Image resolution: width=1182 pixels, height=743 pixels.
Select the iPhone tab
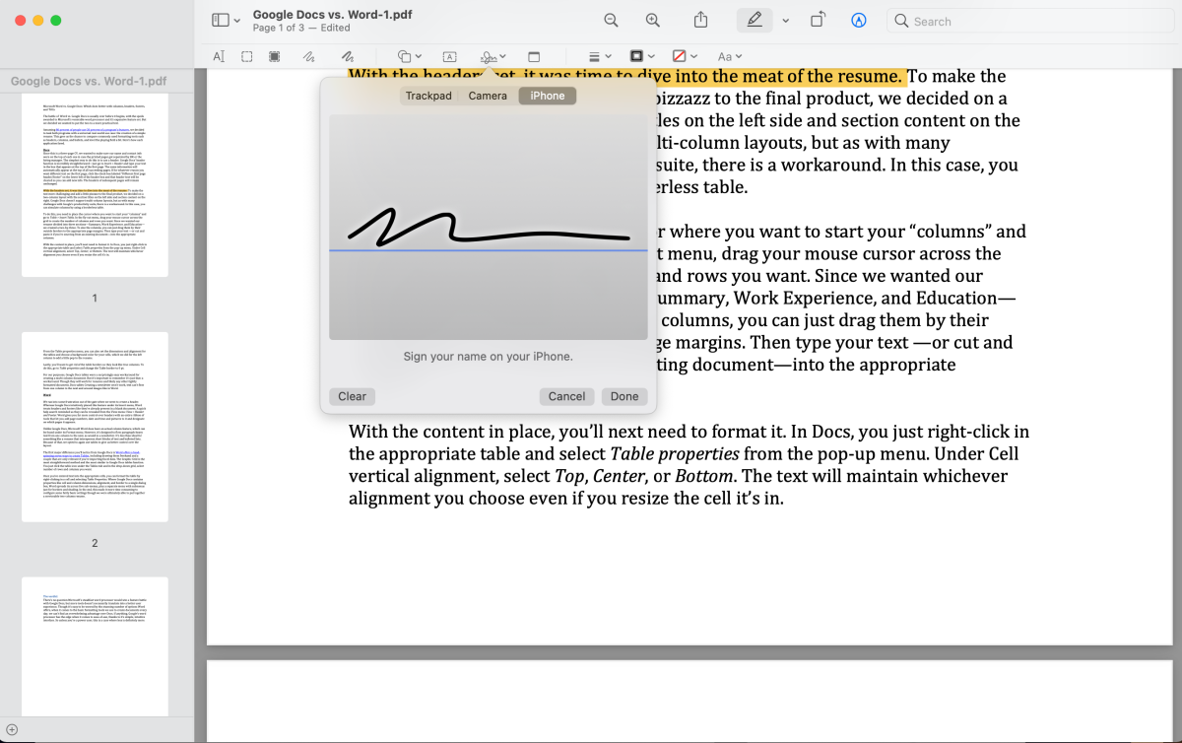pyautogui.click(x=548, y=96)
